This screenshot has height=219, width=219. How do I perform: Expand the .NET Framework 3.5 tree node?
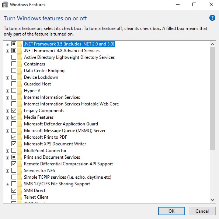click(7, 44)
